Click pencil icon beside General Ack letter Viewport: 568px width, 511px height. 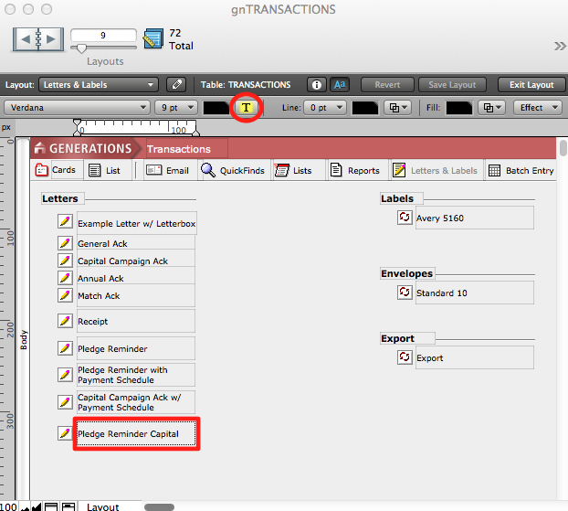point(65,243)
